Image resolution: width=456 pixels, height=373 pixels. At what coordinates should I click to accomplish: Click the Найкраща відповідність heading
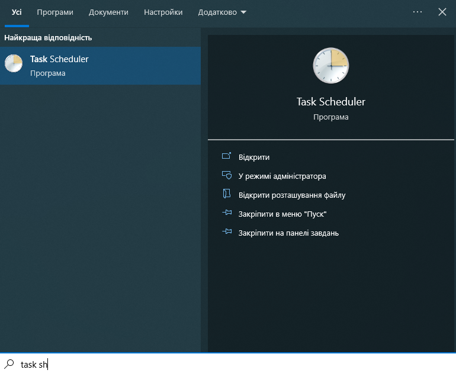point(48,38)
